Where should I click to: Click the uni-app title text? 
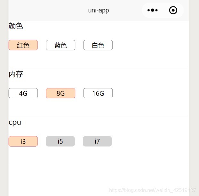pos(99,10)
